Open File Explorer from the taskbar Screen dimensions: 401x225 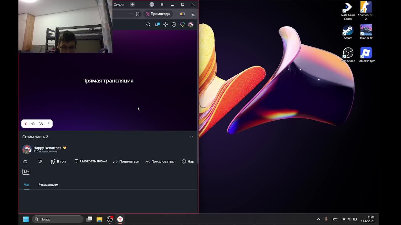click(99, 219)
